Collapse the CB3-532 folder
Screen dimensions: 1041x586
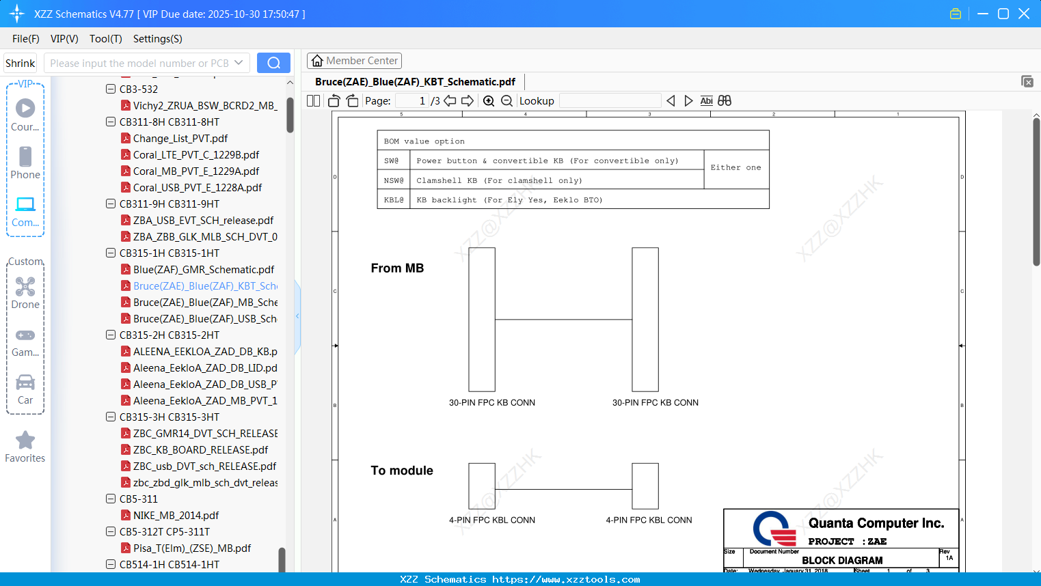point(111,89)
